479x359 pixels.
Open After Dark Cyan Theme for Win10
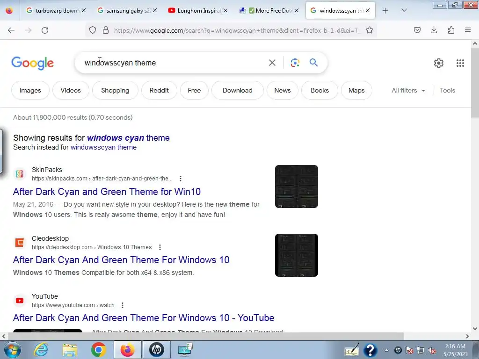click(107, 191)
